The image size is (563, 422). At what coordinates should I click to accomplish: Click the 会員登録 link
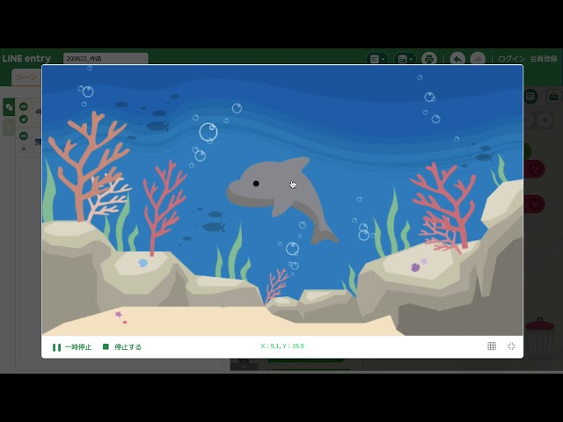(x=545, y=59)
